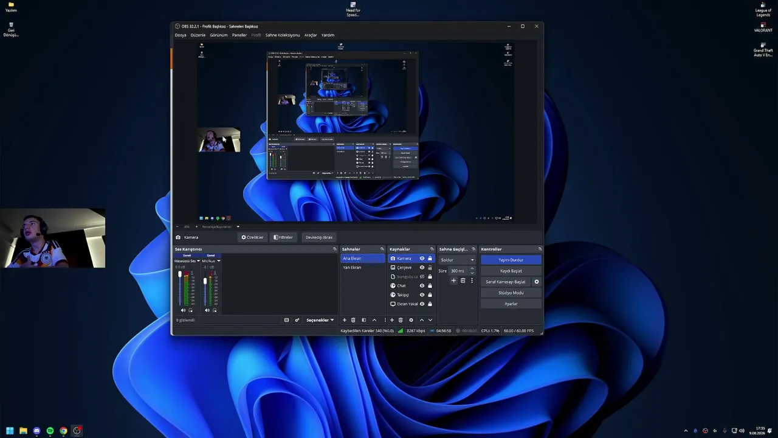
Task: Remove transition with trash icon
Action: click(x=463, y=280)
